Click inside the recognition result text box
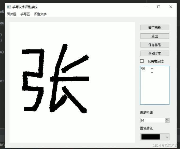This screenshot has width=180, height=149. tap(155, 85)
